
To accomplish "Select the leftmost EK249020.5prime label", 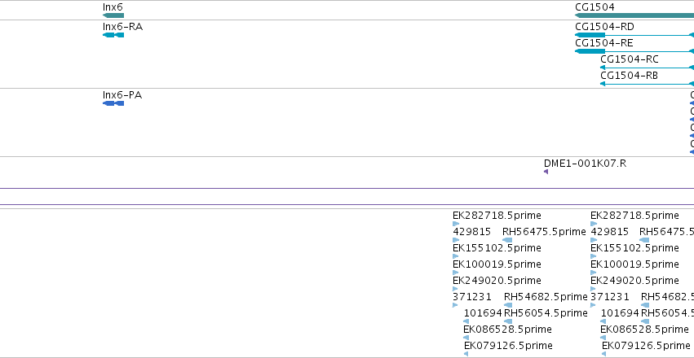I will click(x=497, y=281).
